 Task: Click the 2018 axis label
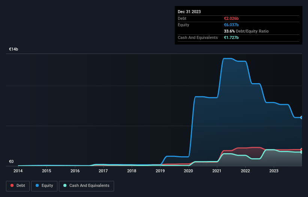(x=132, y=171)
